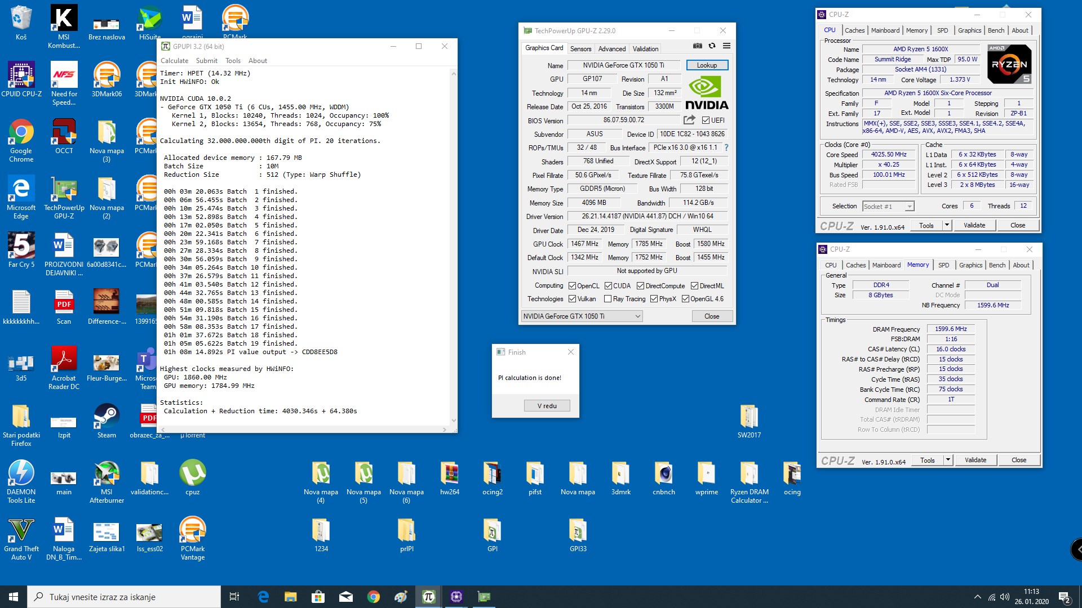Toggle the OpenGL 4.6 checkbox

pyautogui.click(x=685, y=299)
